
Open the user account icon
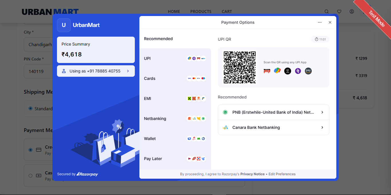click(x=352, y=11)
